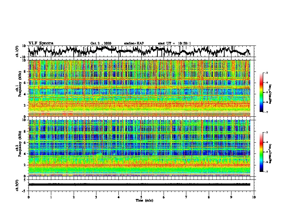Screen dimensions: 286x221
Task: Click time axis tick label "9"
Action: click(x=231, y=197)
